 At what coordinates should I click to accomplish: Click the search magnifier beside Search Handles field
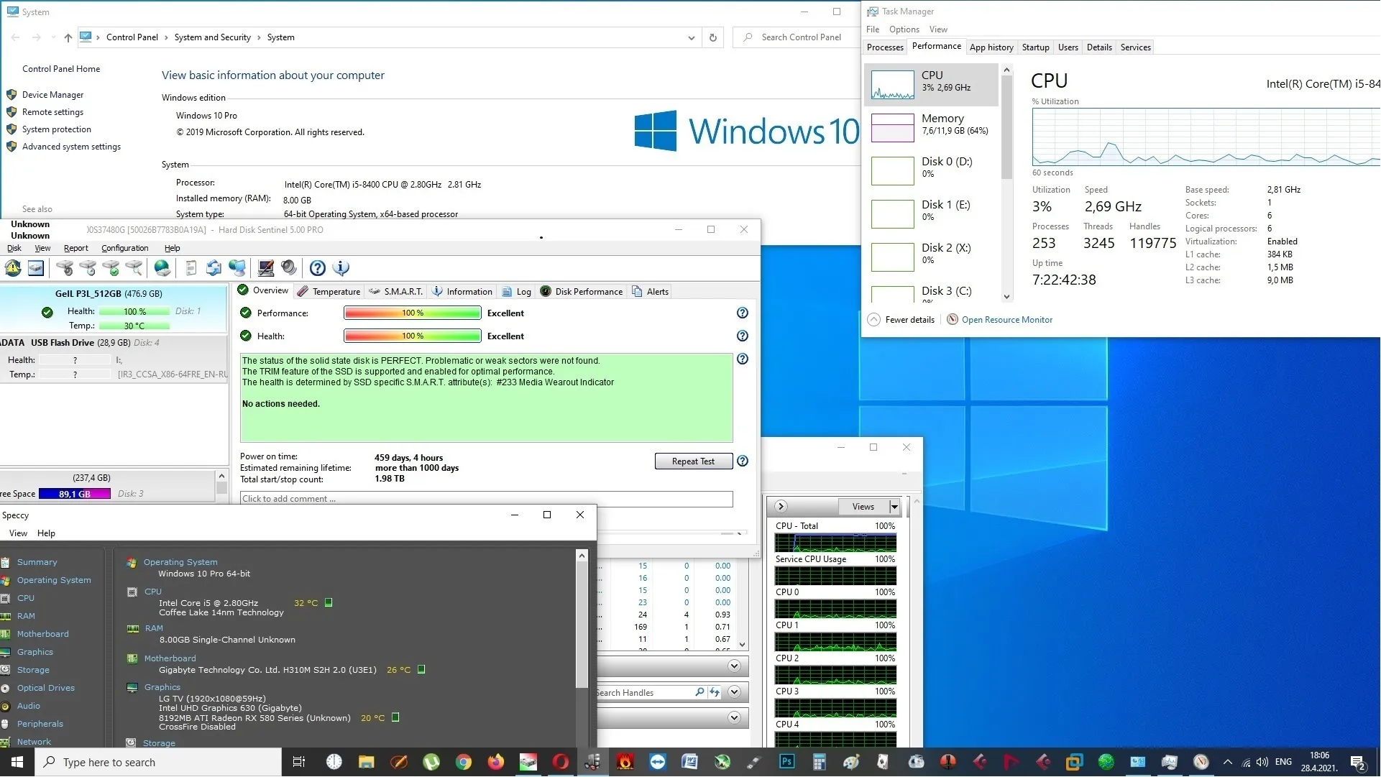point(699,692)
